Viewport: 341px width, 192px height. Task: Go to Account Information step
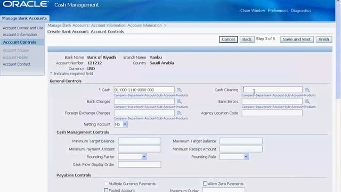coord(20,34)
